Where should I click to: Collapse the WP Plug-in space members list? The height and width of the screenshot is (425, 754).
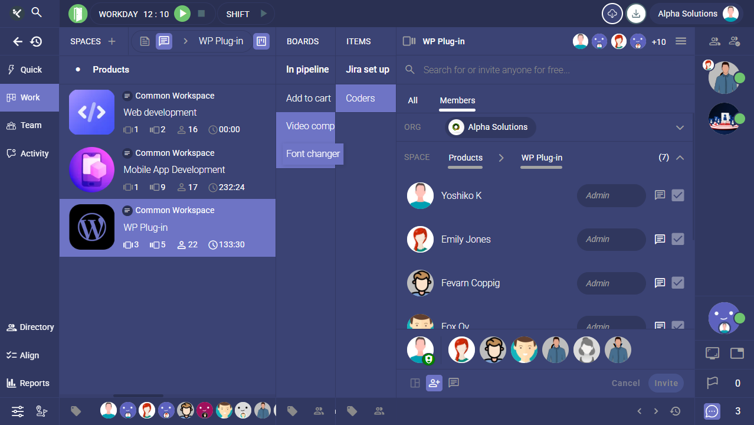680,158
